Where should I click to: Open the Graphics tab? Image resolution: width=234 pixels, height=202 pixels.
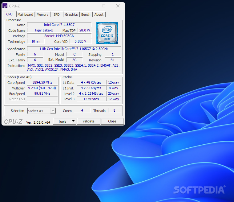tap(71, 14)
